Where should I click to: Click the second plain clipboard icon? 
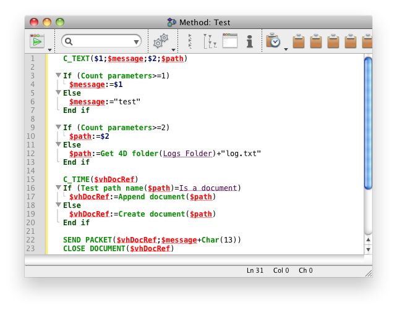tap(317, 41)
